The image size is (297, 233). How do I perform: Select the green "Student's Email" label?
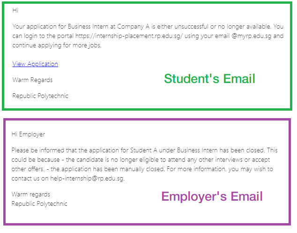click(209, 79)
